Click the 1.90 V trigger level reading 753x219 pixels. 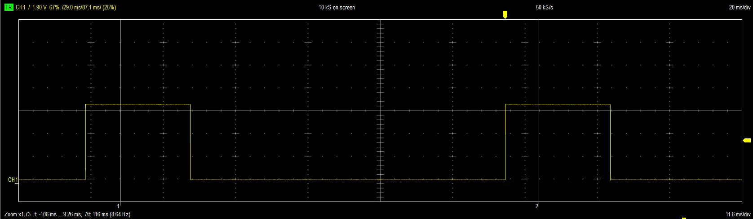click(40, 8)
